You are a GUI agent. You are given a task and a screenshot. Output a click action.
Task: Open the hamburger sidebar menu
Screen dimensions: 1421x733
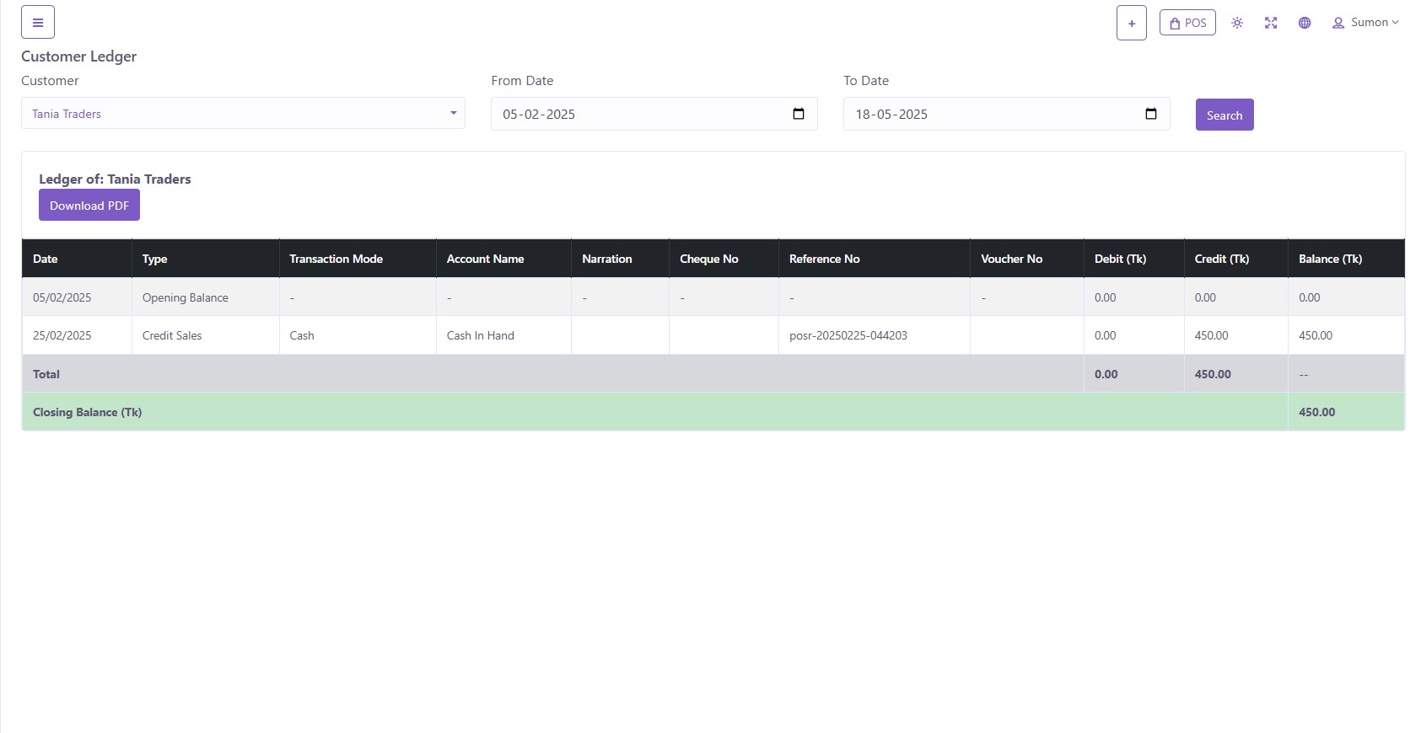point(38,23)
